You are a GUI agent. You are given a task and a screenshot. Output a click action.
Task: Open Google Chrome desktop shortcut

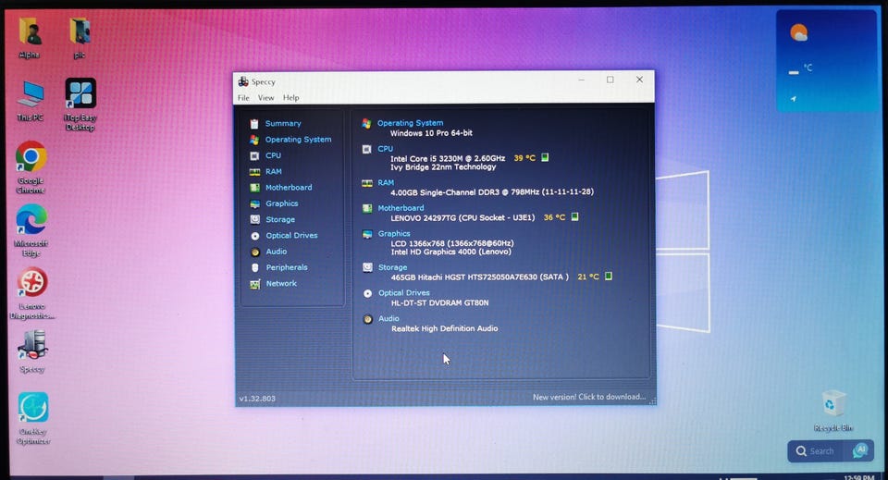coord(31,157)
